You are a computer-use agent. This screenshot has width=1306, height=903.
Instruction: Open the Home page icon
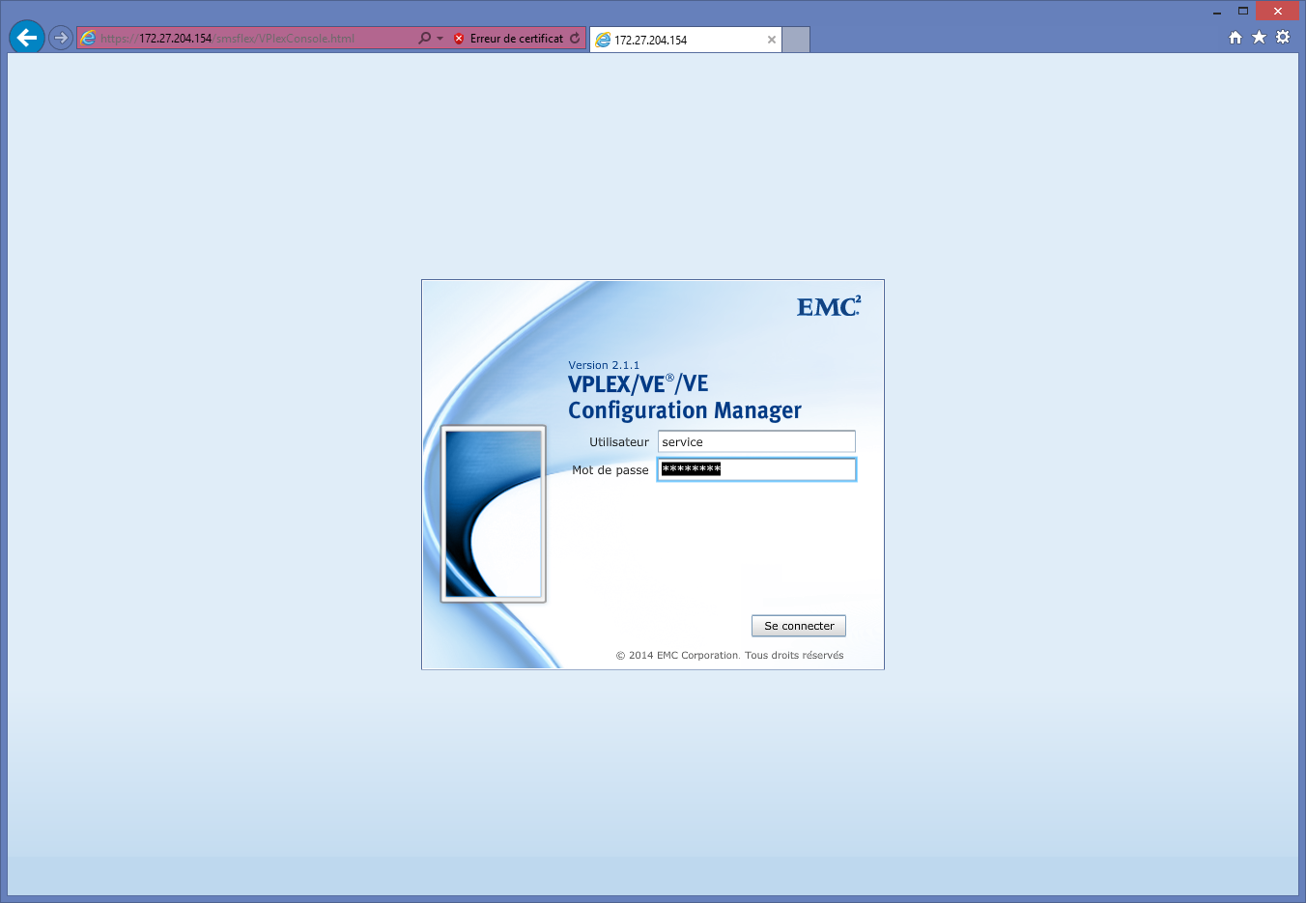pyautogui.click(x=1235, y=38)
